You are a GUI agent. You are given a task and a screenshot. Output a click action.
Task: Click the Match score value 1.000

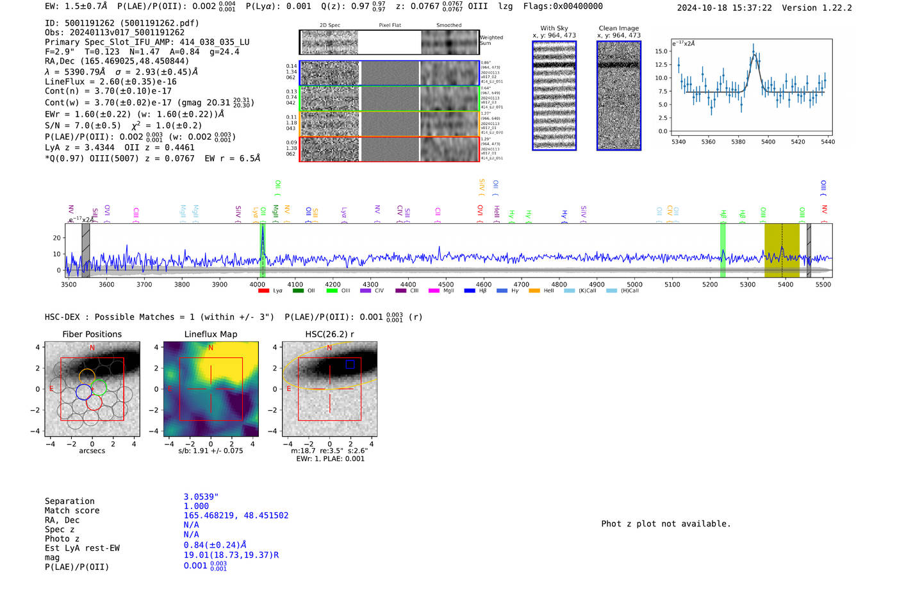[x=196, y=506]
